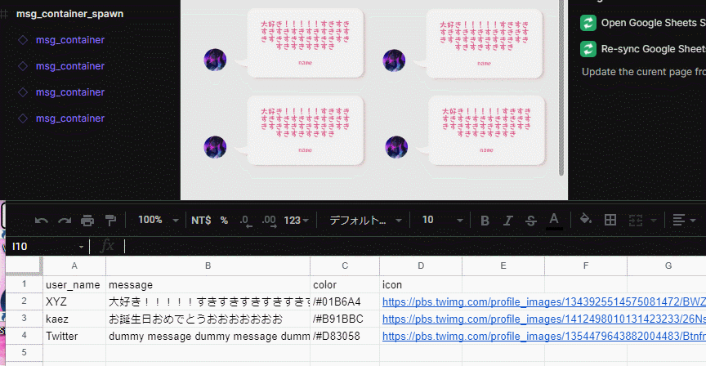Click the Redo icon in Sheets toolbar
This screenshot has height=366, width=706.
pos(65,220)
